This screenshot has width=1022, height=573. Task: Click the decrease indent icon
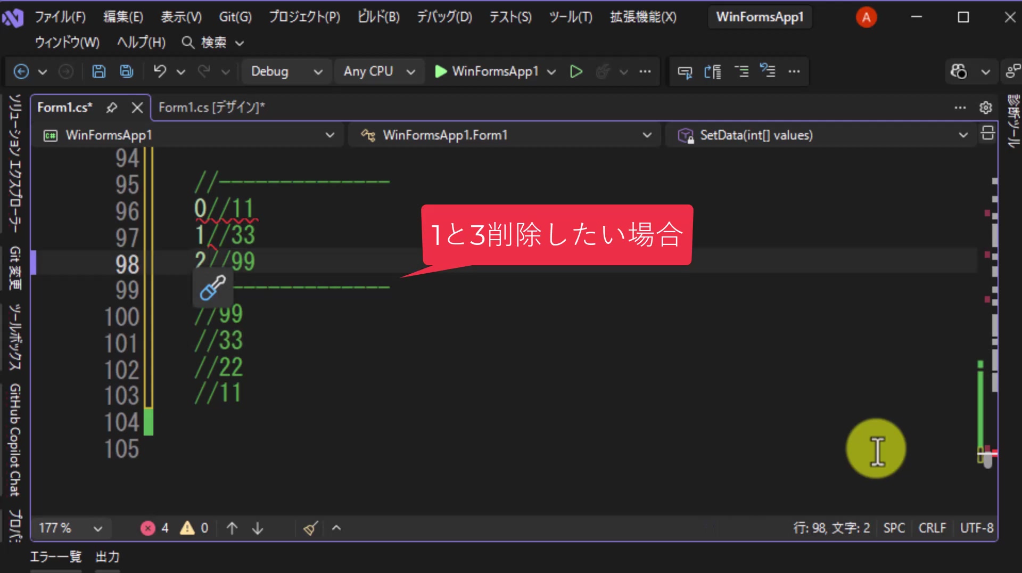point(713,71)
